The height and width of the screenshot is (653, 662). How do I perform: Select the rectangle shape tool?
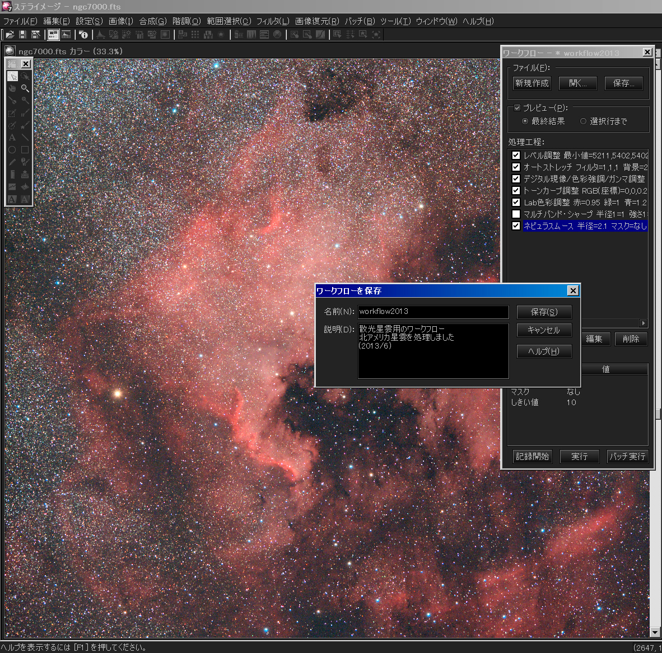click(x=25, y=150)
